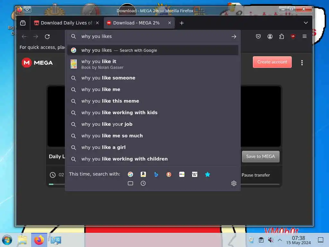The height and width of the screenshot is (247, 329).
Task: Open network computer taskbar icon
Action: pos(56,240)
